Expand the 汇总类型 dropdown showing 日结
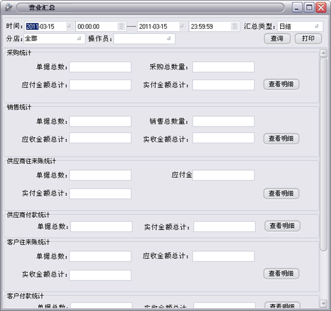This screenshot has height=311, width=331. point(317,26)
